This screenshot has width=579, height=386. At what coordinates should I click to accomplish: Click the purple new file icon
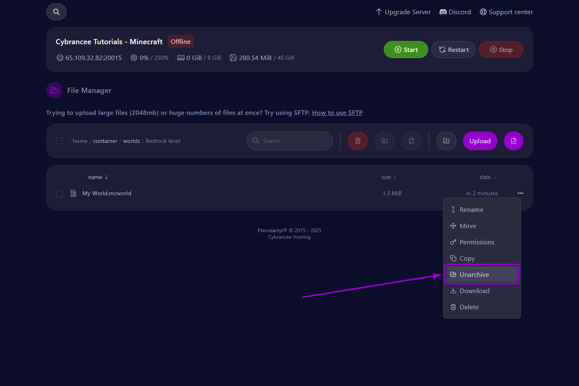pos(513,141)
